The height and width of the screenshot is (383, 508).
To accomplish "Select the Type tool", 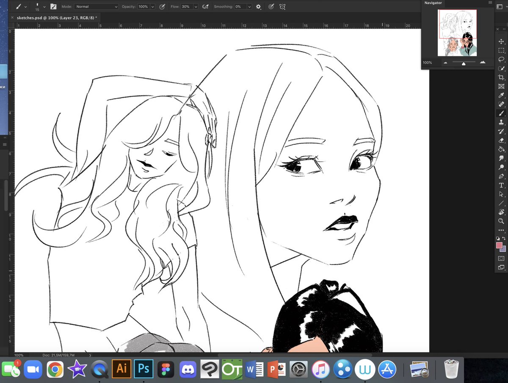I will click(x=501, y=185).
